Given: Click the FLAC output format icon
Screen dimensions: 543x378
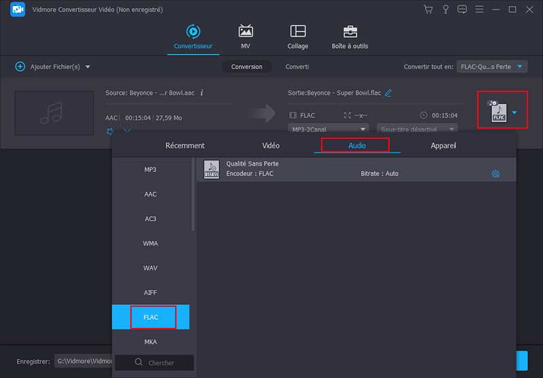Looking at the screenshot, I should click(499, 112).
